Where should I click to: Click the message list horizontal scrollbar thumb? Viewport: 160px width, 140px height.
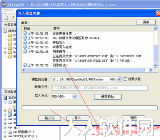85,70
